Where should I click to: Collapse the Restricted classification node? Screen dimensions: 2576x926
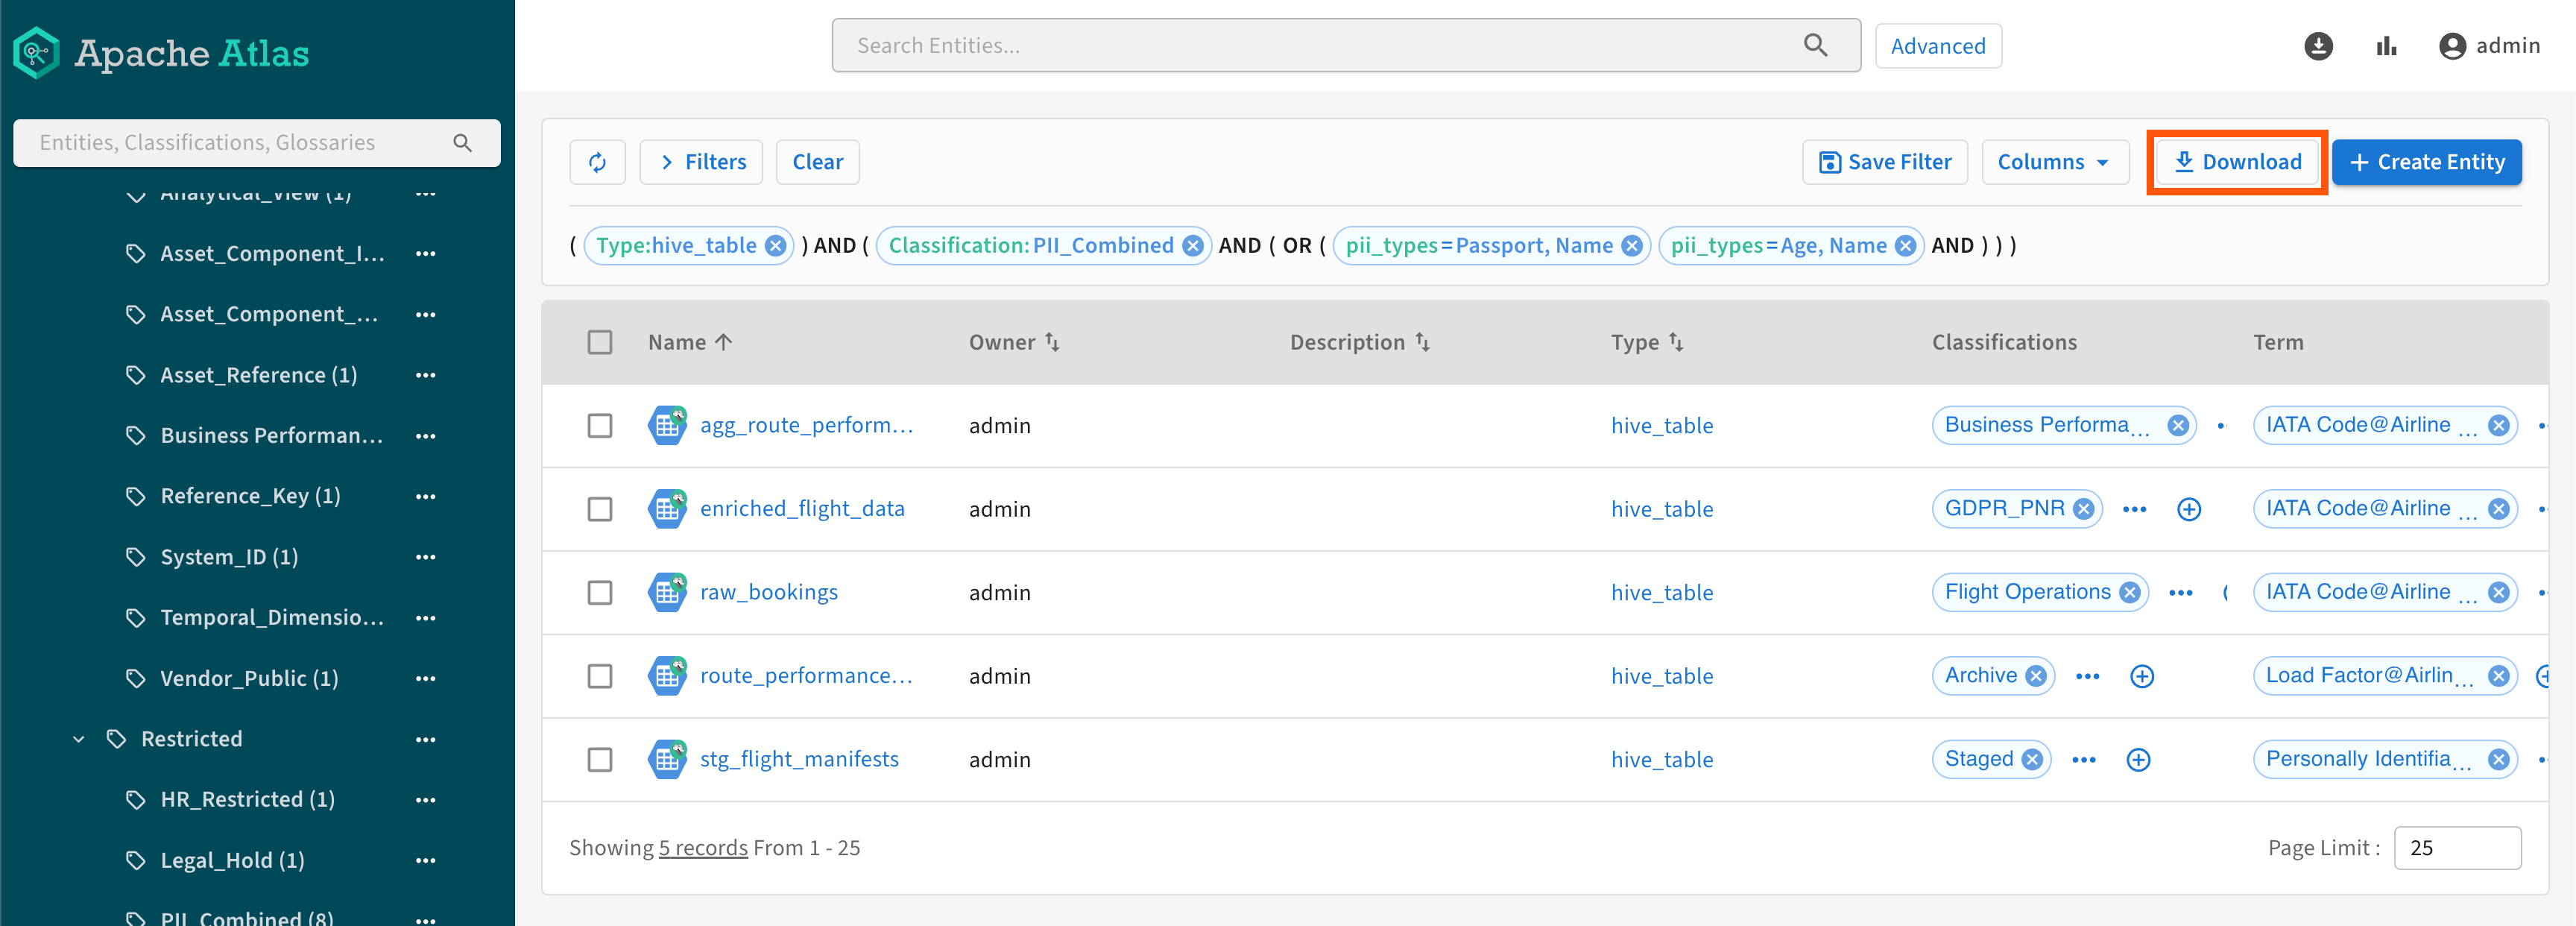[79, 739]
